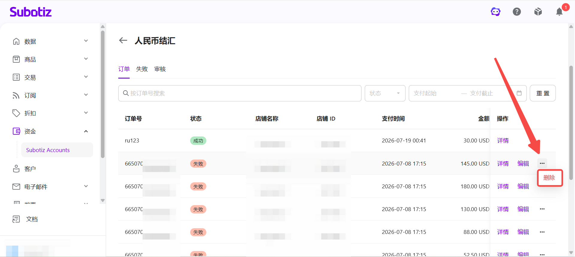Click the 成功 status badge

point(198,141)
